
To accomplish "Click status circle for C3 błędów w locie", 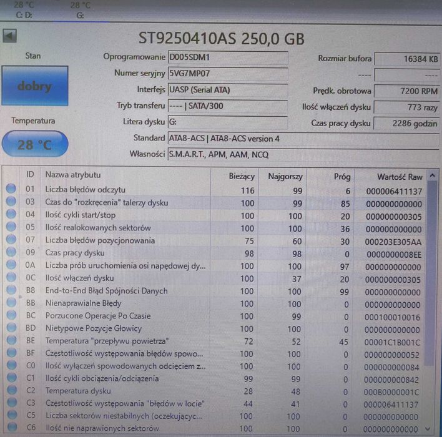I will coord(12,402).
